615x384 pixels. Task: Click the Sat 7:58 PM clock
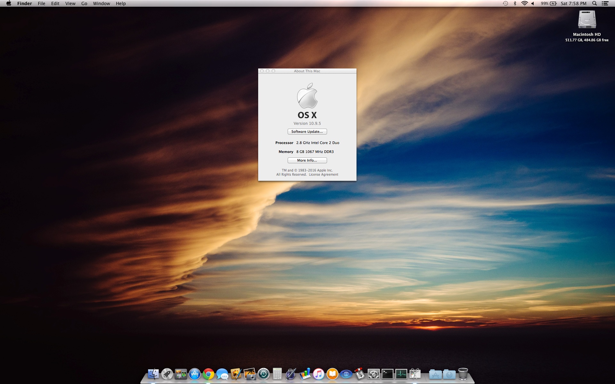(574, 4)
